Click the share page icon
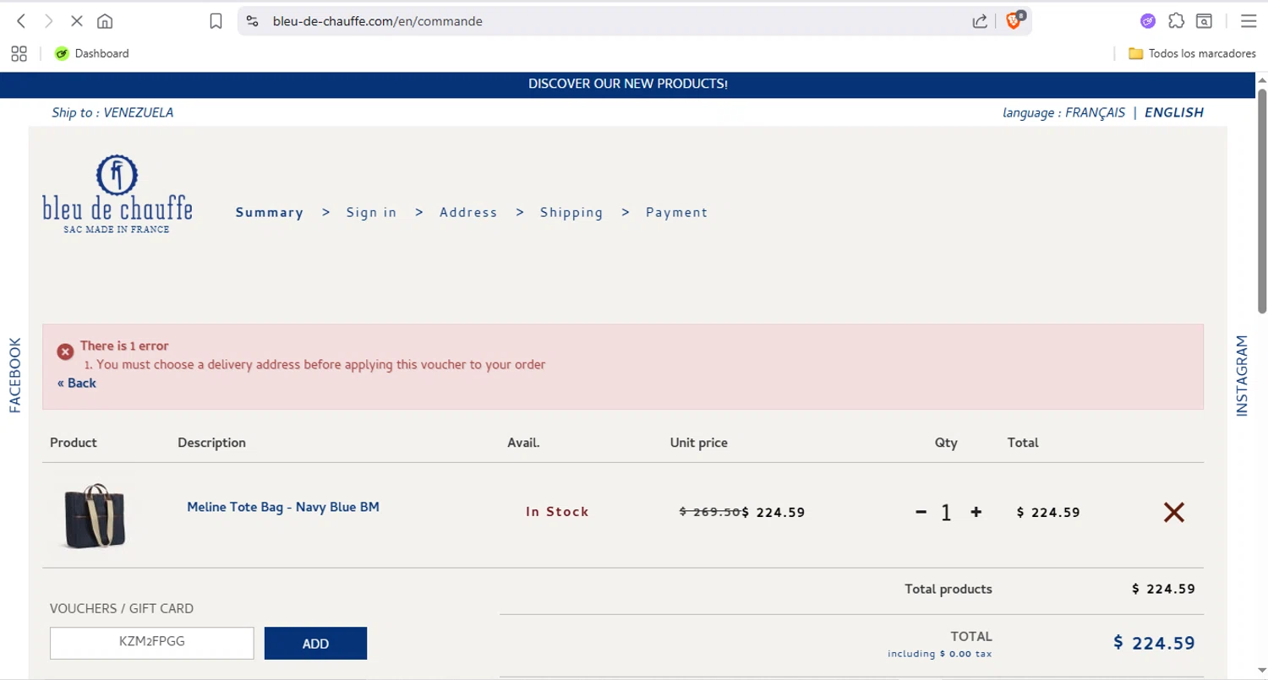 (980, 21)
